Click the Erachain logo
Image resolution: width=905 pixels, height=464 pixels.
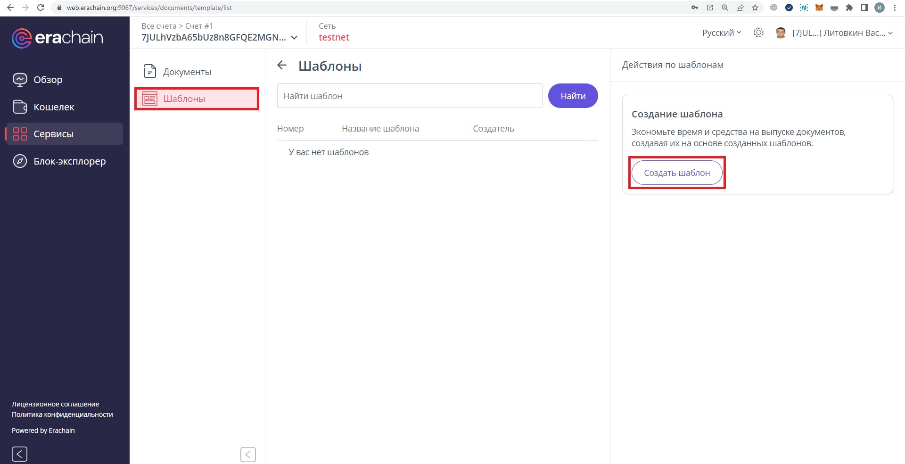coord(57,38)
